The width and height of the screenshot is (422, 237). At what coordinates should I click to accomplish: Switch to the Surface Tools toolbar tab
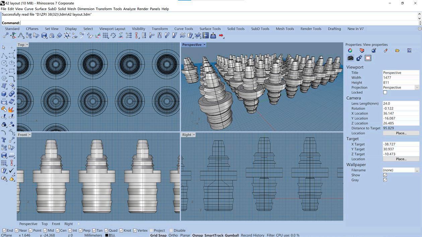coord(210,29)
